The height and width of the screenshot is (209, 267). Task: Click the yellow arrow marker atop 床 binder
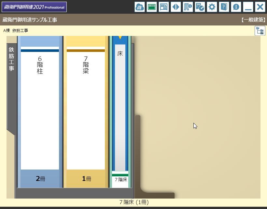pos(120,38)
